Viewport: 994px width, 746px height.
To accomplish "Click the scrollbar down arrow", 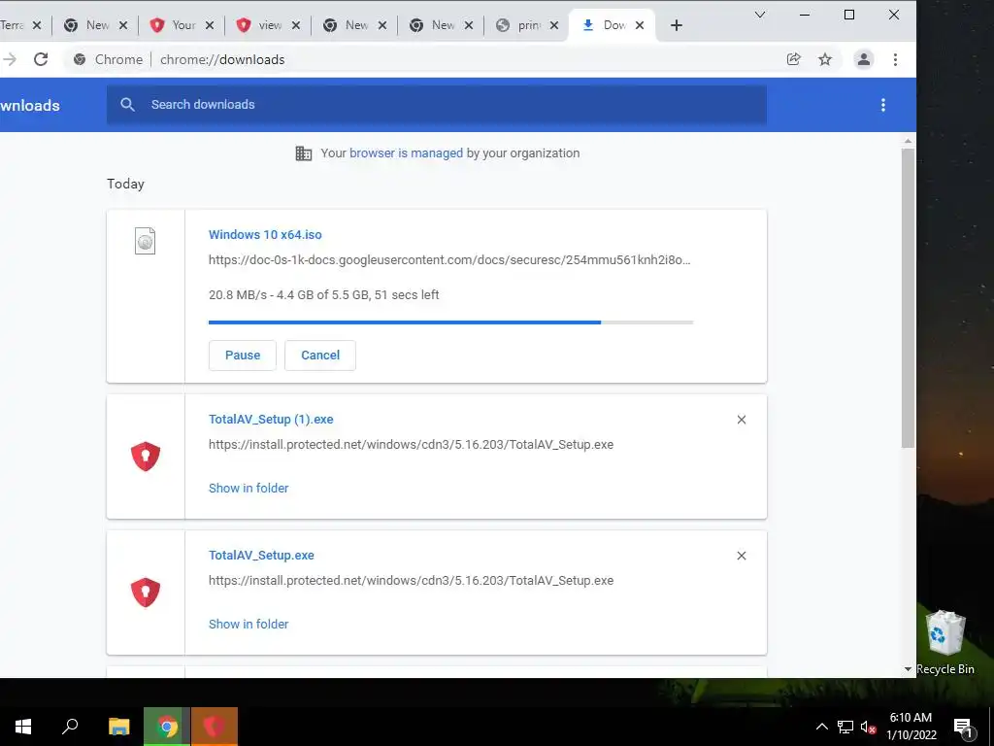I will click(908, 669).
